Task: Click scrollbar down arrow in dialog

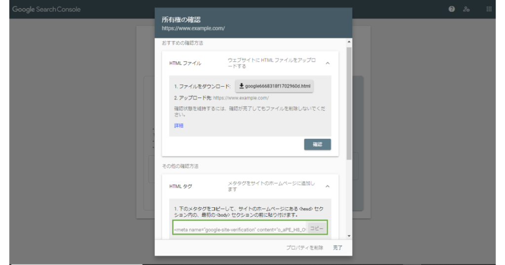Action: (x=349, y=236)
